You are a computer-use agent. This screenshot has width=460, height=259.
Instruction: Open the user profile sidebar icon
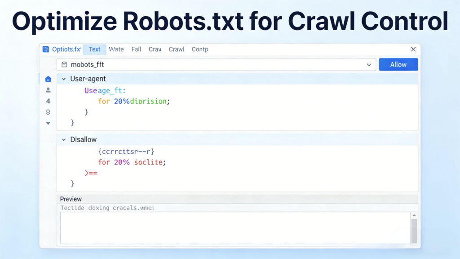click(48, 90)
